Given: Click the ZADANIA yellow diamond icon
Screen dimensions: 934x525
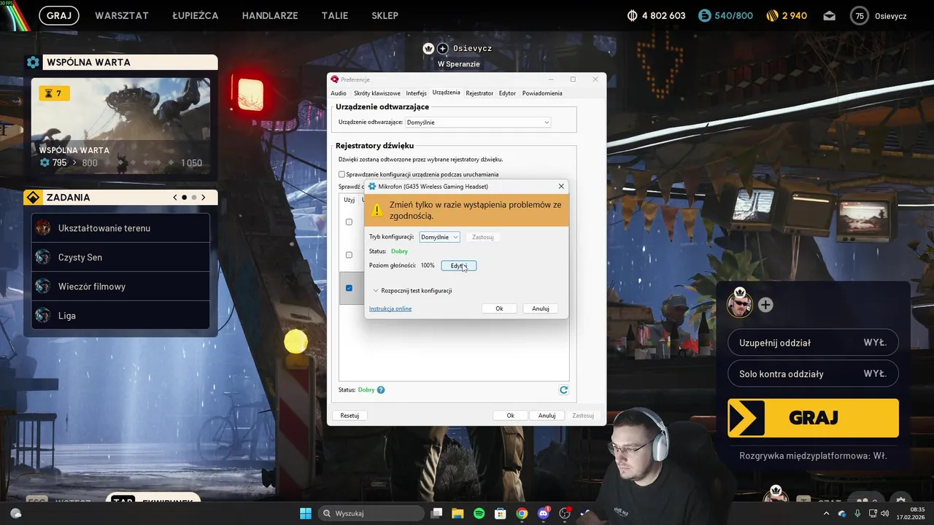Looking at the screenshot, I should (x=33, y=198).
